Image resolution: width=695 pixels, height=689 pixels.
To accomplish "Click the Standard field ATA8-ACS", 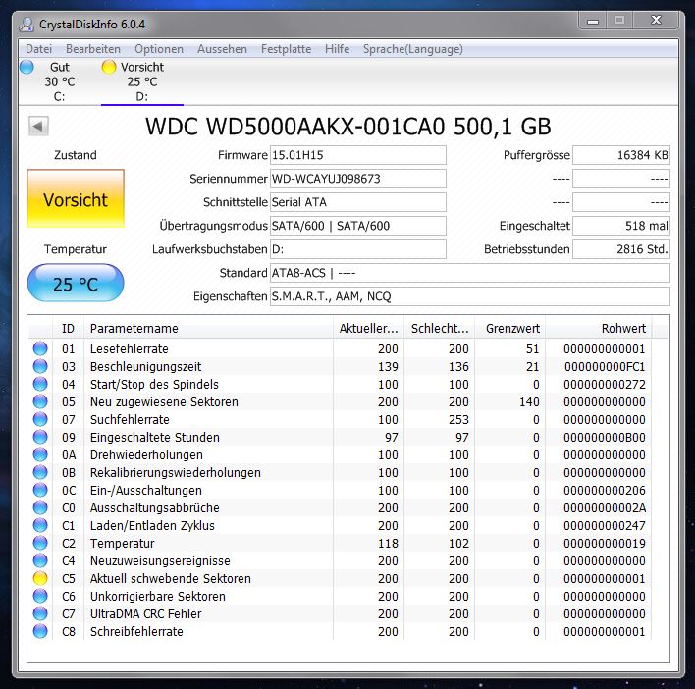I will point(470,273).
